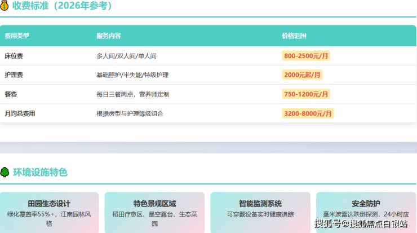This screenshot has width=417, height=233.
Task: Click the 餐费 row label
Action: point(11,94)
